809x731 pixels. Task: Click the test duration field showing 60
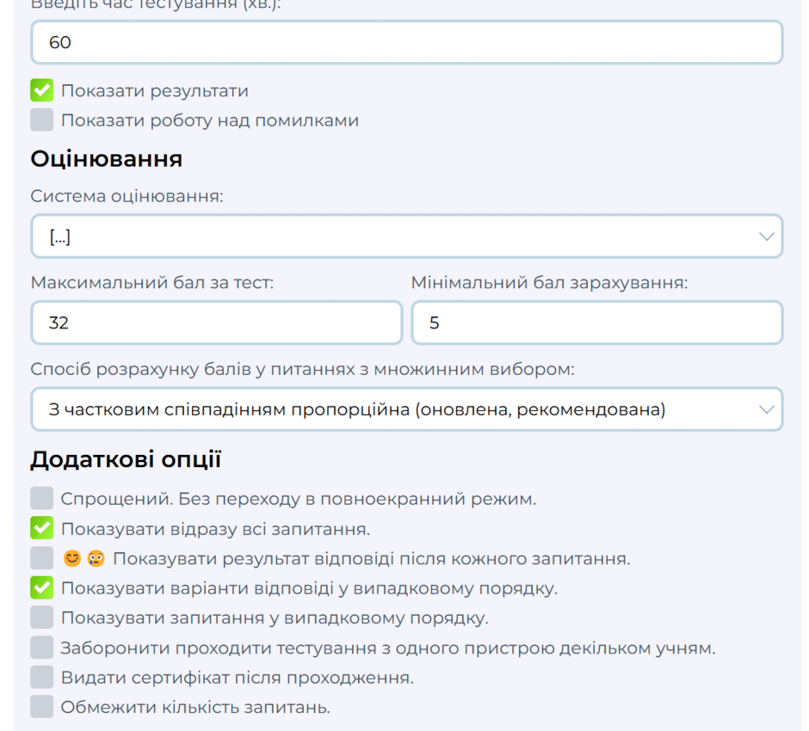coord(406,42)
